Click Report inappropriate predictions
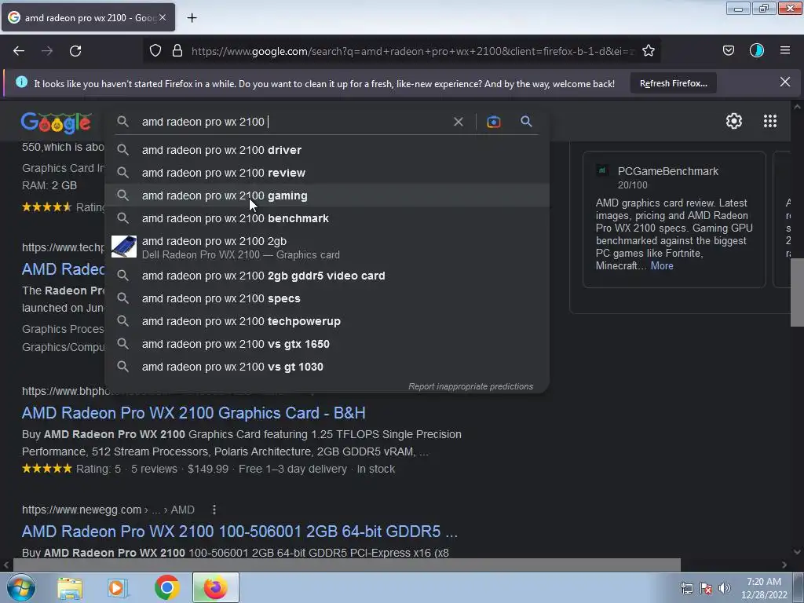This screenshot has height=603, width=804. point(470,386)
